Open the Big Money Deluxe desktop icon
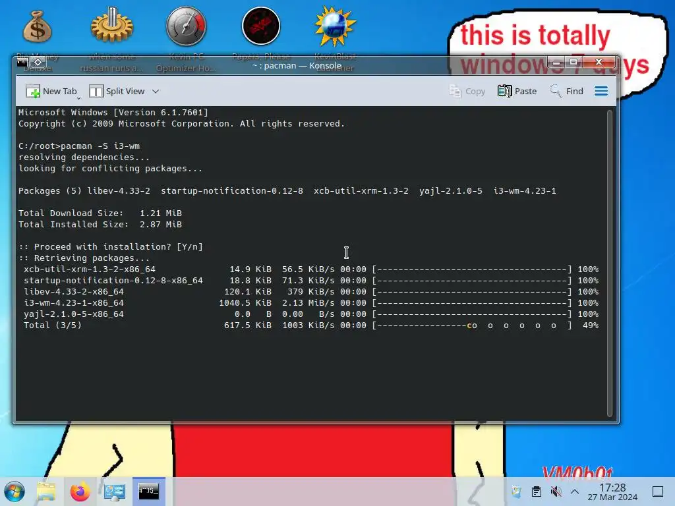 [x=38, y=40]
